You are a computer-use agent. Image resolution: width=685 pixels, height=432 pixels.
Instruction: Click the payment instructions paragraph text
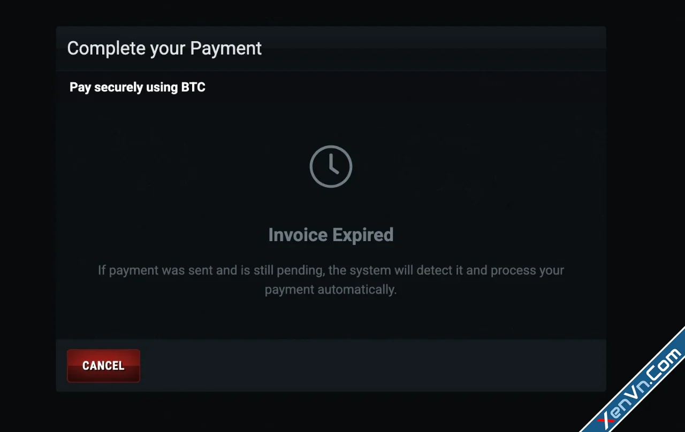pyautogui.click(x=331, y=279)
